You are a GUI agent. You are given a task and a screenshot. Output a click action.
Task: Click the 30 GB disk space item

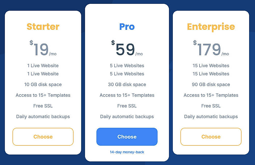point(127,85)
